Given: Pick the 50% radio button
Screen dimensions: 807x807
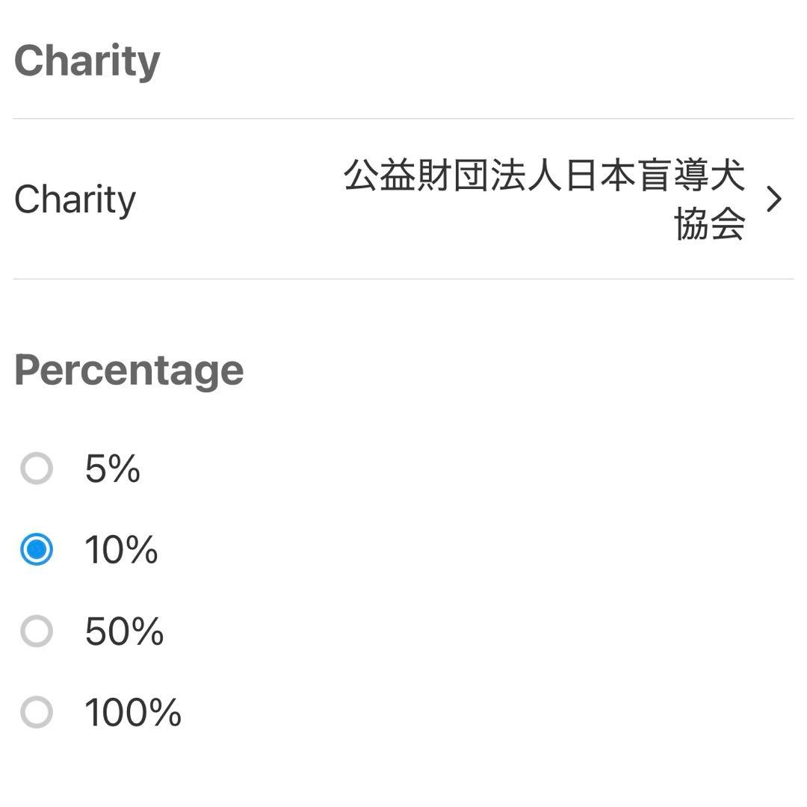Looking at the screenshot, I should click(37, 631).
